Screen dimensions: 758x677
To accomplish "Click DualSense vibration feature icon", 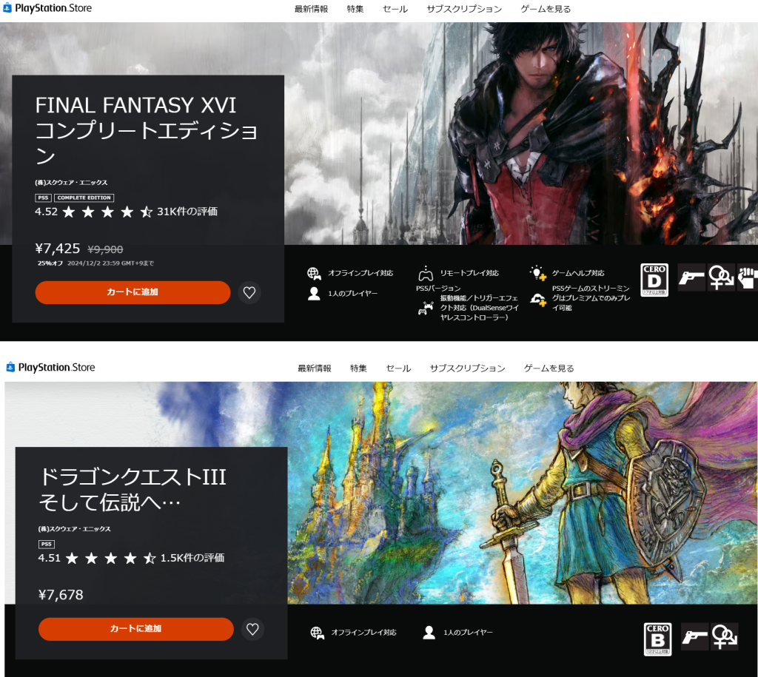I will [x=426, y=308].
